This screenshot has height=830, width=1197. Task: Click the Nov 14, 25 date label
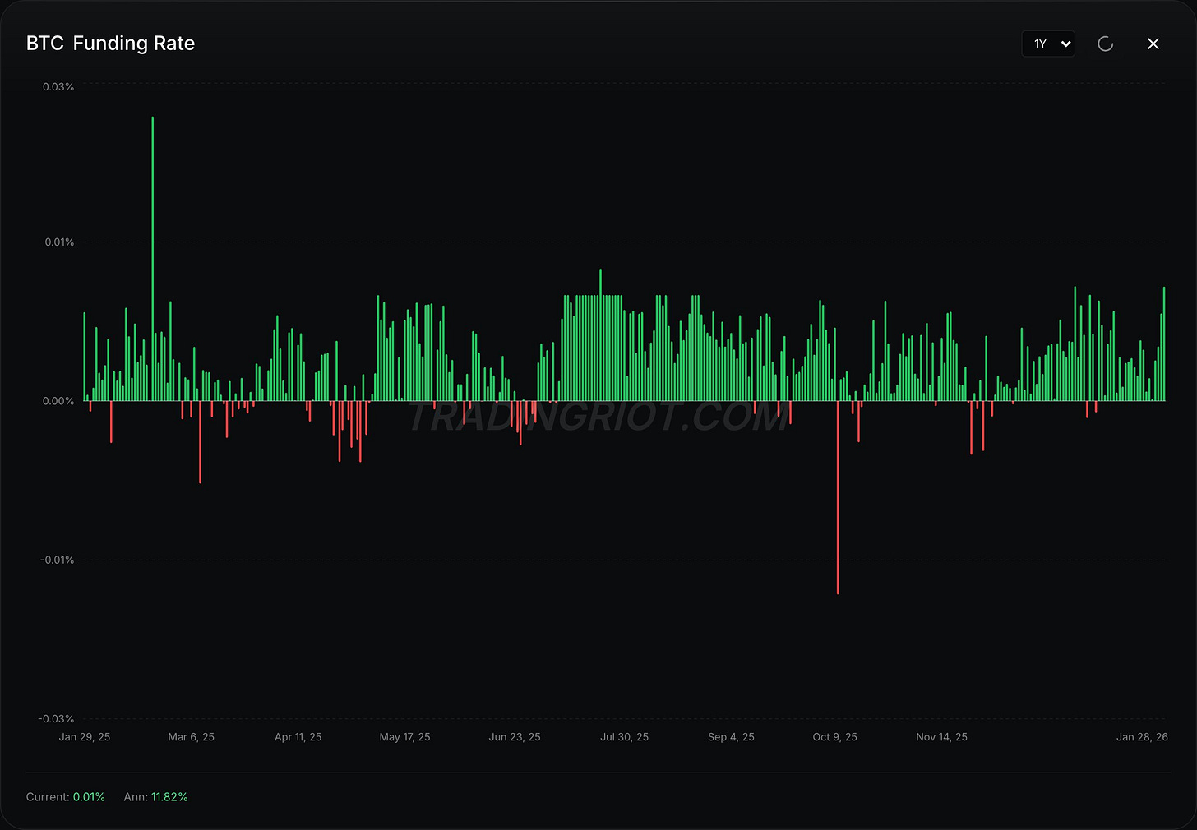coord(941,737)
